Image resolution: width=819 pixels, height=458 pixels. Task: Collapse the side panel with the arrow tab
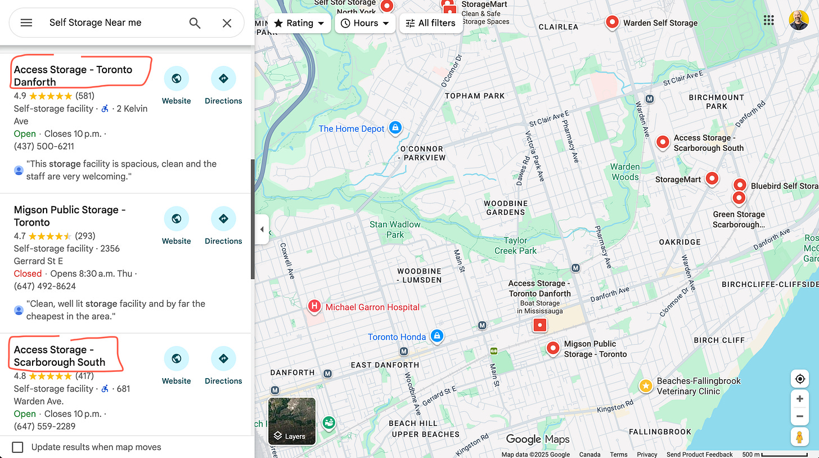pyautogui.click(x=262, y=229)
